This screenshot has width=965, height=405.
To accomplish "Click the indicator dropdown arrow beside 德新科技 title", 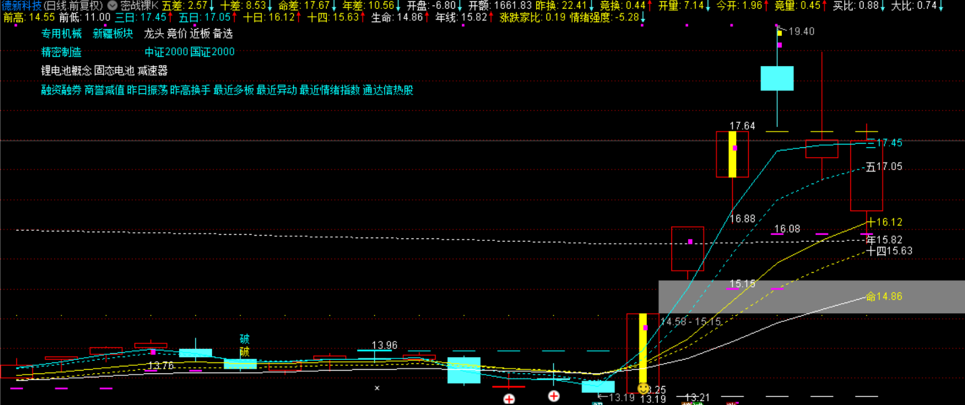I will tap(112, 5).
